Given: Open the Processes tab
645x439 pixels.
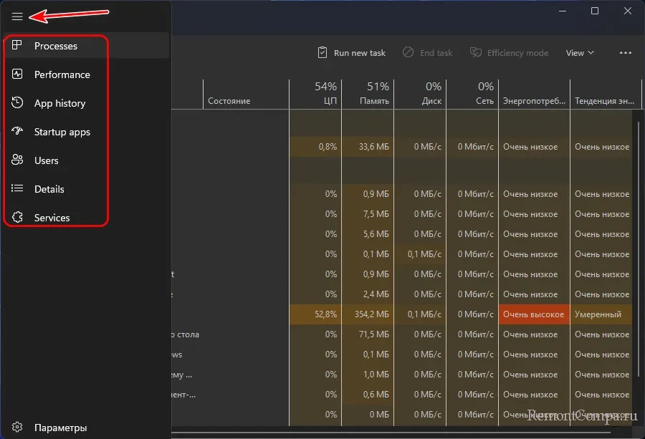Looking at the screenshot, I should pyautogui.click(x=86, y=46).
